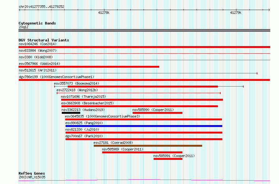The image size is (279, 184).
Task: Click the red bar of nsv821330
Action: [144, 133]
